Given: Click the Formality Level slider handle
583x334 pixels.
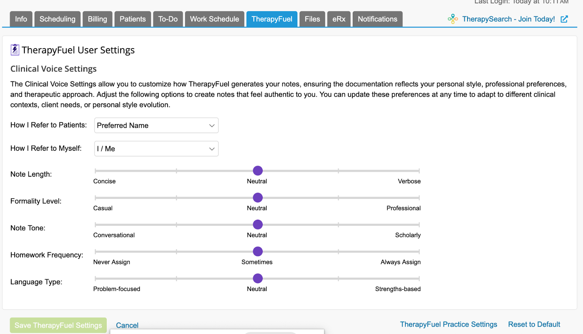Looking at the screenshot, I should [x=258, y=197].
